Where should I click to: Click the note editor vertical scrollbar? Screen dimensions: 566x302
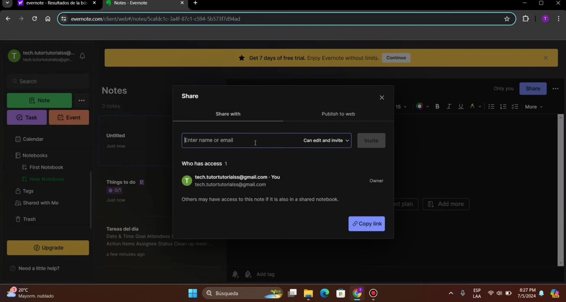tap(560, 190)
